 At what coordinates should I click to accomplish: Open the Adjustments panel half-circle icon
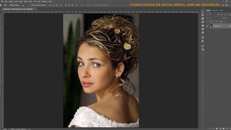[x=203, y=32]
